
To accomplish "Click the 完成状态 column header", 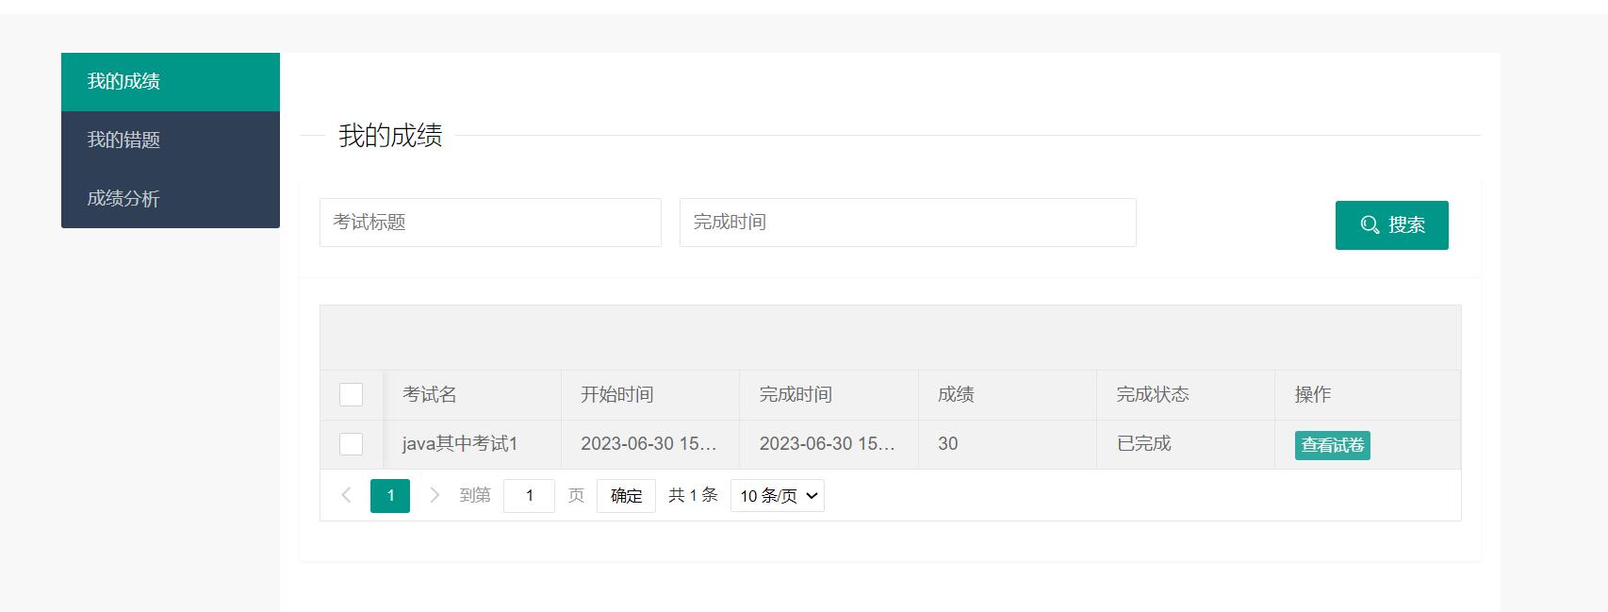I will click(x=1186, y=395).
